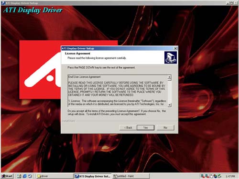The width and height of the screenshot is (239, 179).
Task: Click the taskbar clock
Action: (x=230, y=176)
